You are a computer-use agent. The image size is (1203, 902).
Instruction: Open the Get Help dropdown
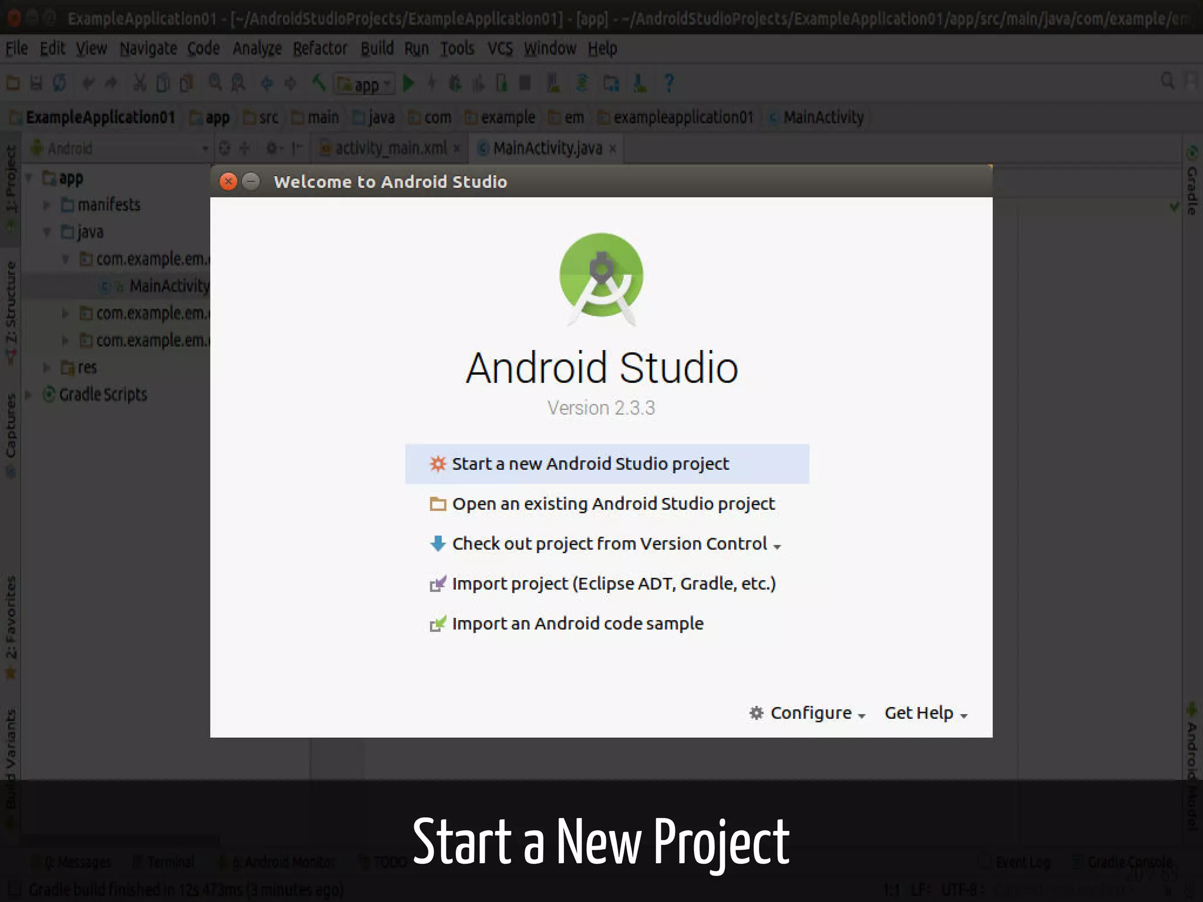coord(926,713)
